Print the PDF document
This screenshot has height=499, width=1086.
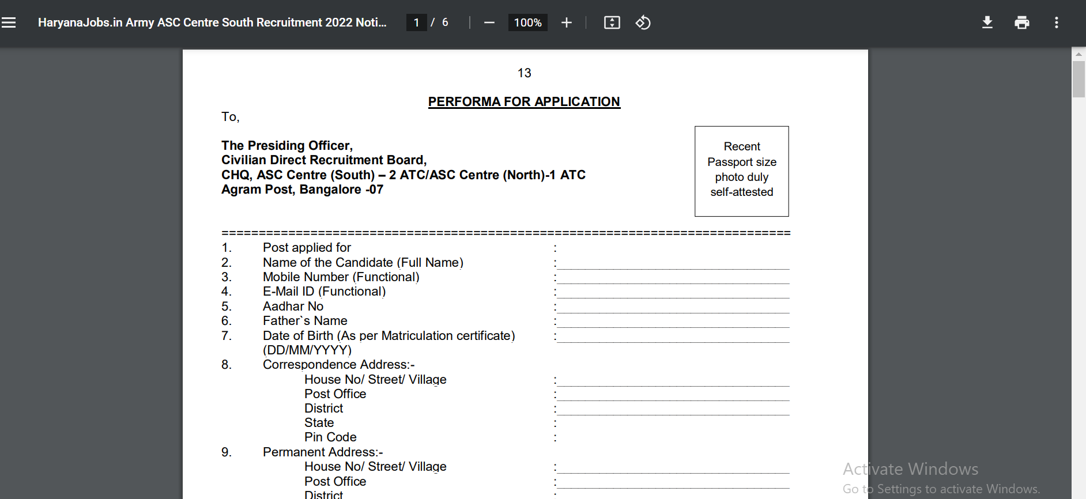[1021, 22]
